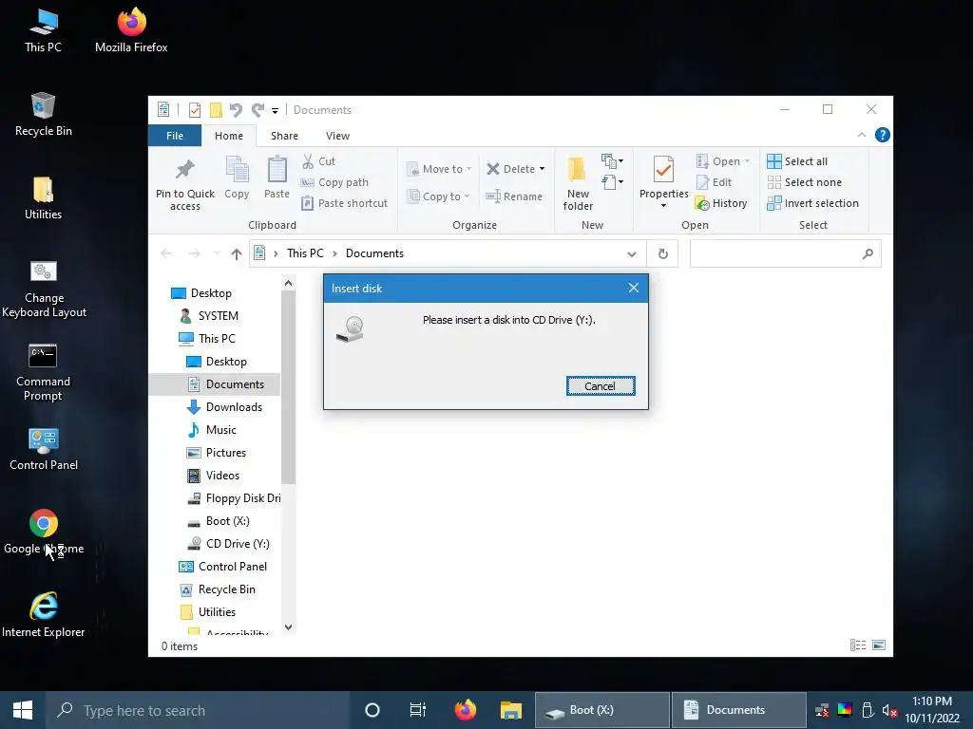Open the New item dropdown icon
Viewport: 973px width, 729px height.
coord(613,161)
